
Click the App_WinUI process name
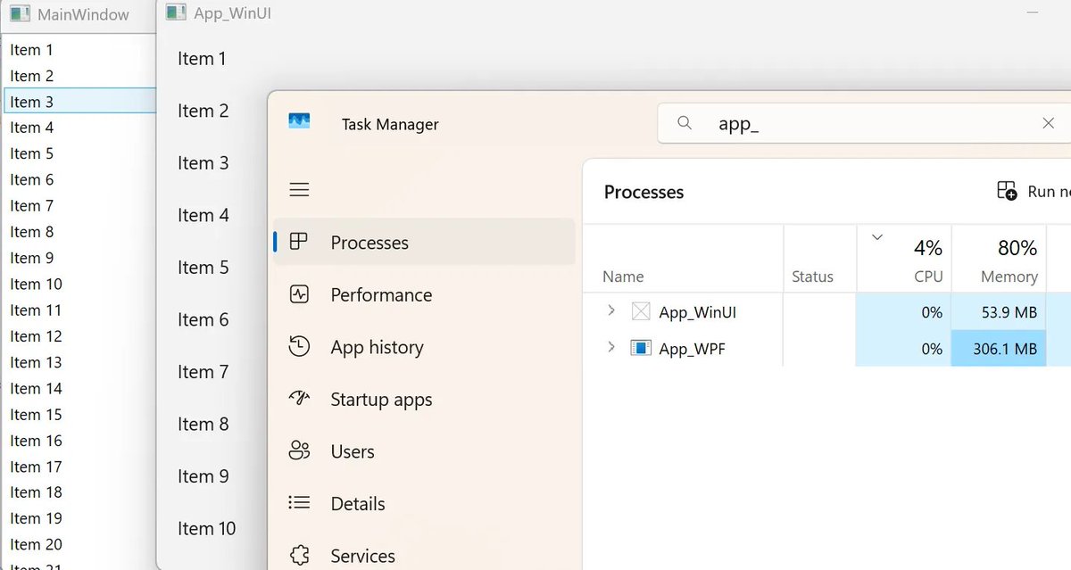pyautogui.click(x=697, y=312)
